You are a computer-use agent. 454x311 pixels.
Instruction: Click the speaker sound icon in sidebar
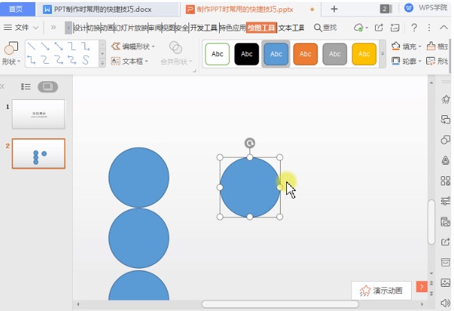click(446, 303)
